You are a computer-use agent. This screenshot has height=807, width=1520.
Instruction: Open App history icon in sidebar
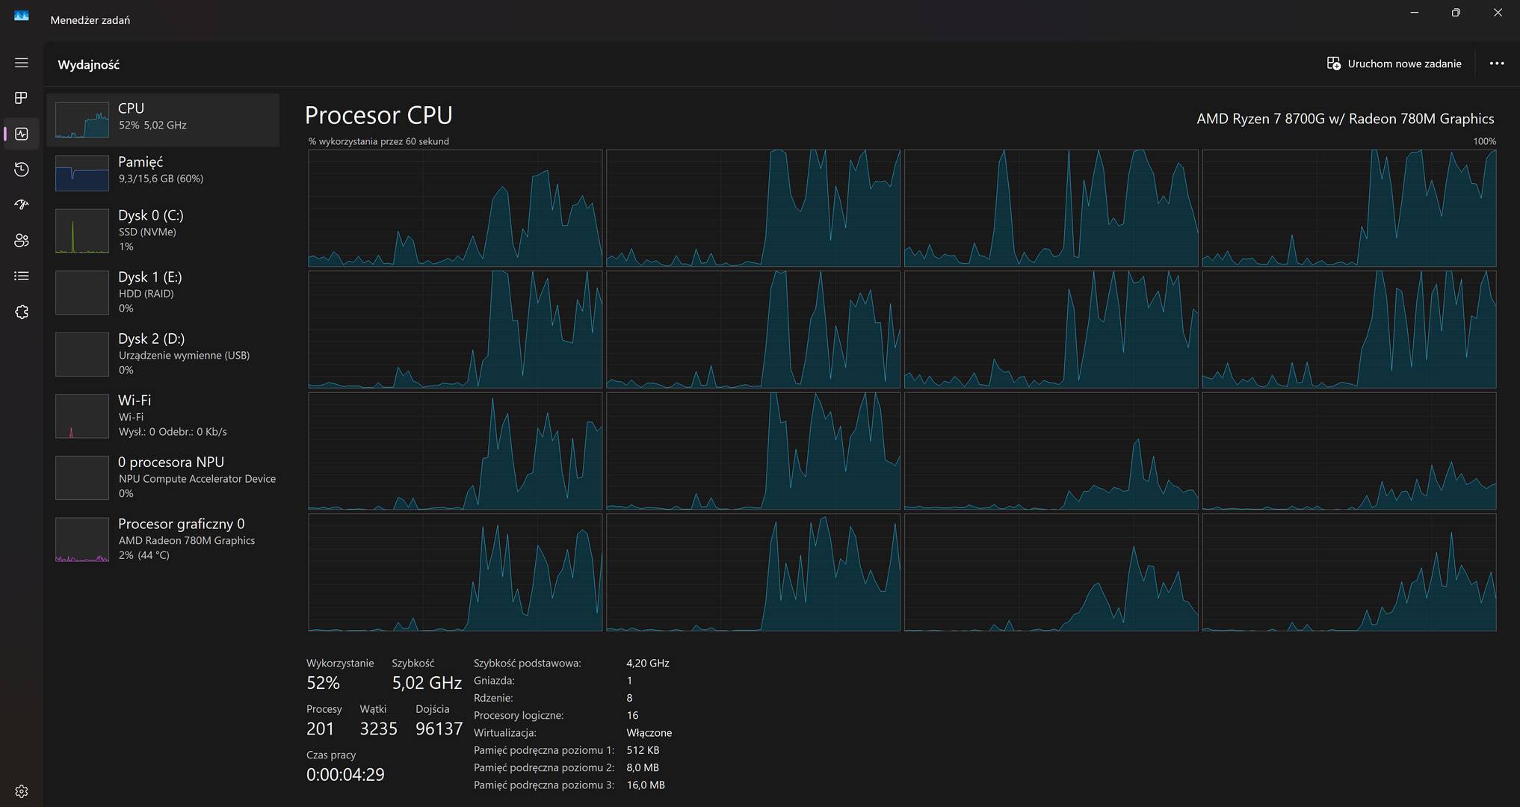tap(22, 170)
